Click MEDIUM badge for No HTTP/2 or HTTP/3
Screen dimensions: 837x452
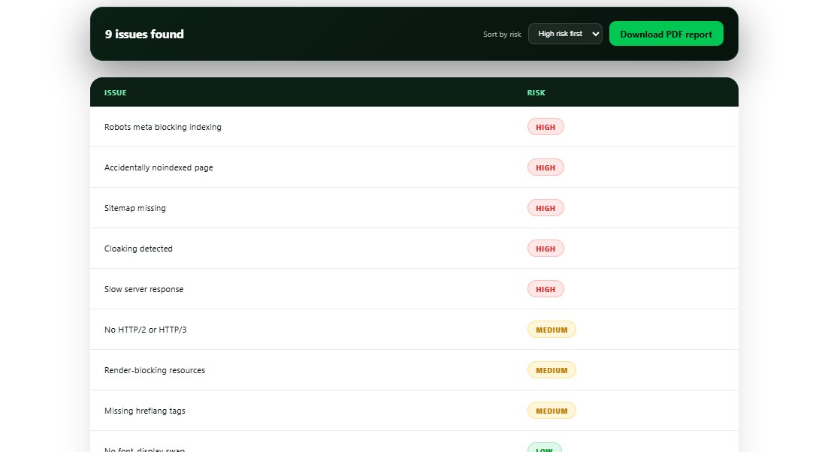(551, 330)
